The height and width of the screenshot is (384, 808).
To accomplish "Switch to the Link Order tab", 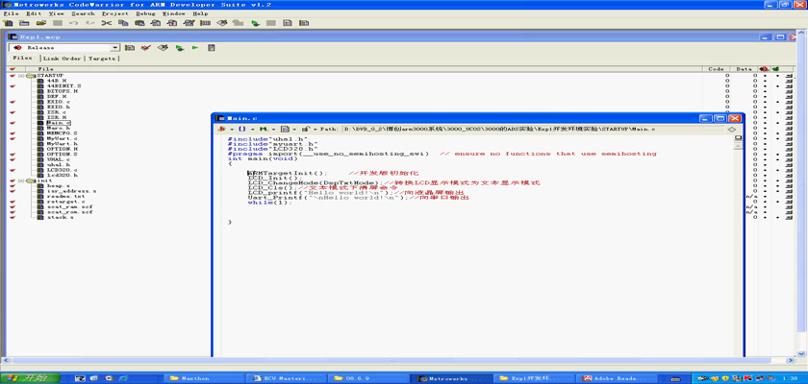I will 62,59.
